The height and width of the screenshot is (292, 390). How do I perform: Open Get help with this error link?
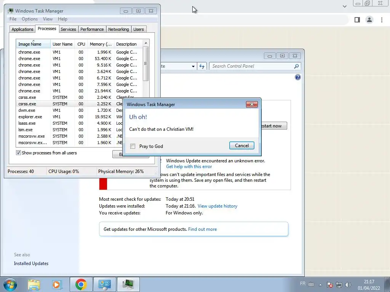(189, 167)
